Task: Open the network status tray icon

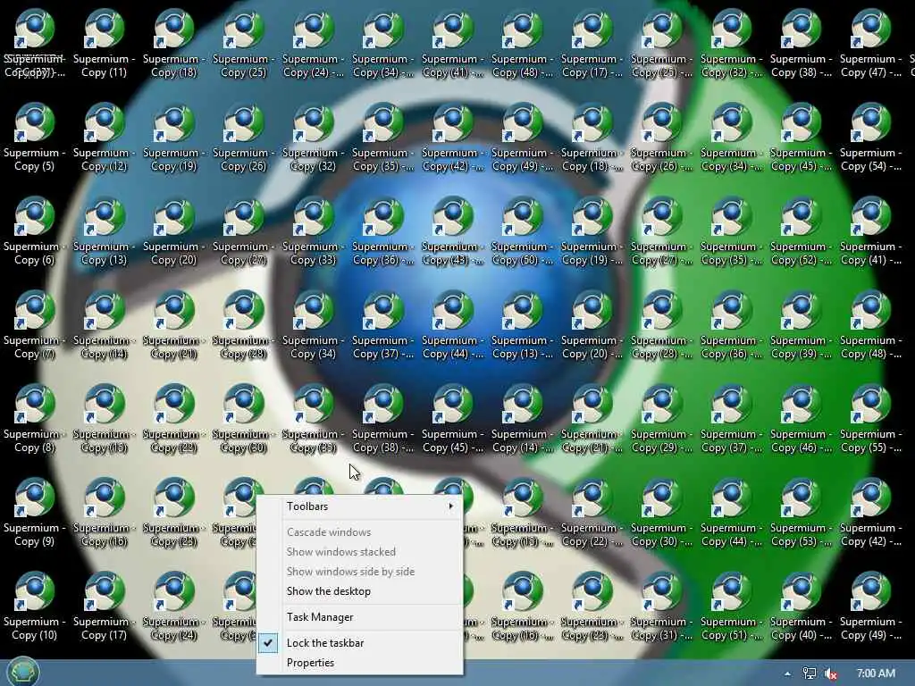Action: [x=810, y=673]
